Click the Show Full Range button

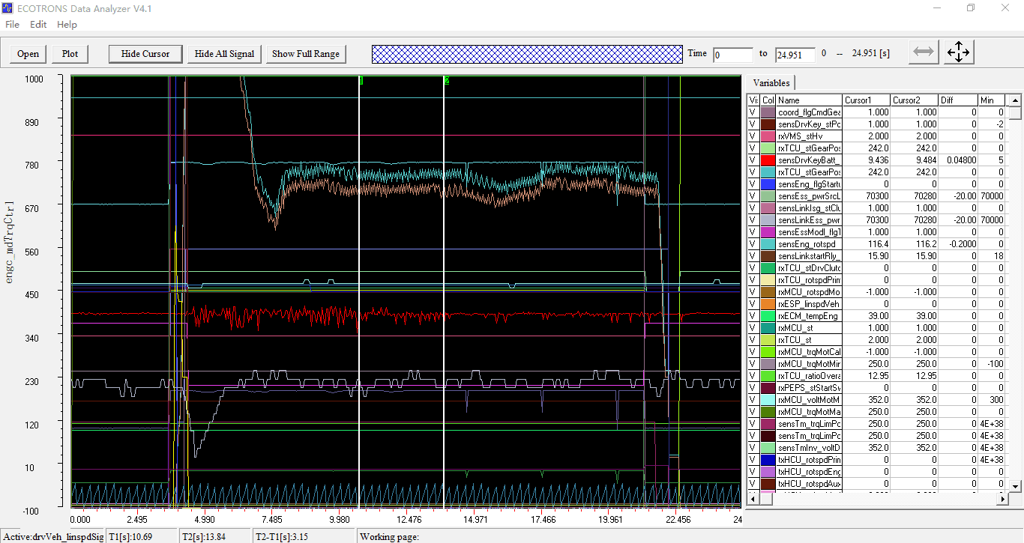(306, 53)
